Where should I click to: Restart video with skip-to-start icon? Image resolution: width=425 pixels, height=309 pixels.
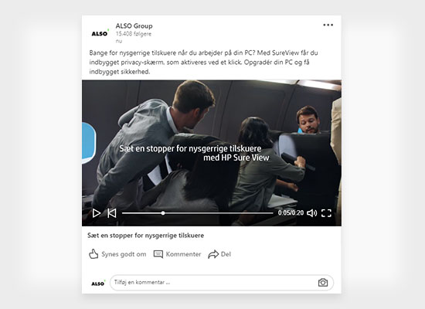112,213
